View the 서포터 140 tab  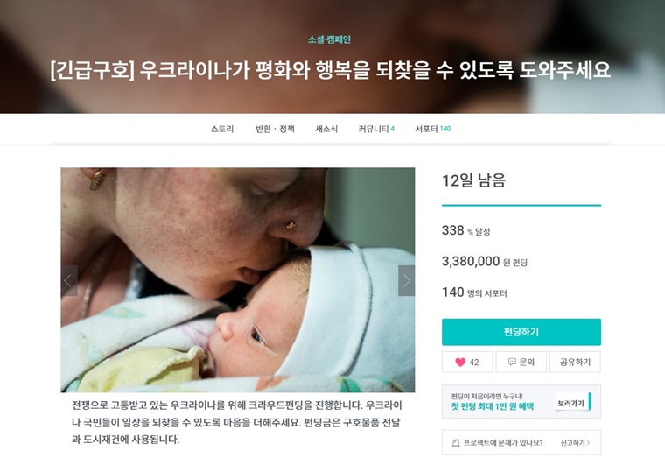[432, 129]
